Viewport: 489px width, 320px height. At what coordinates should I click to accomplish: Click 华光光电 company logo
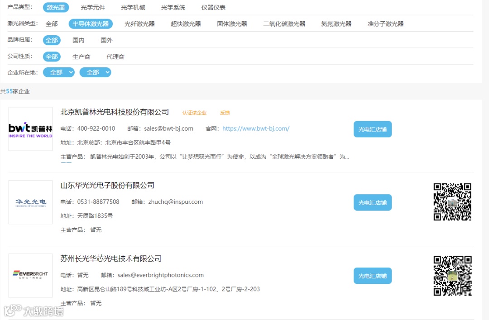tap(31, 202)
